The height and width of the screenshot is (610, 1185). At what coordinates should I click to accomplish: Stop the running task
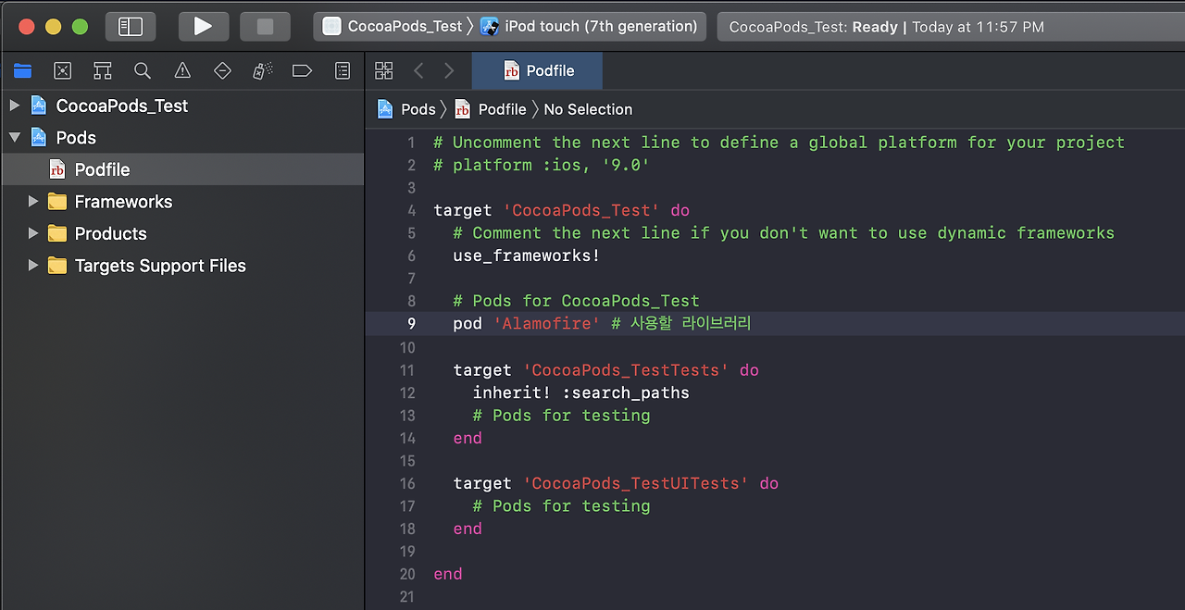click(x=265, y=26)
